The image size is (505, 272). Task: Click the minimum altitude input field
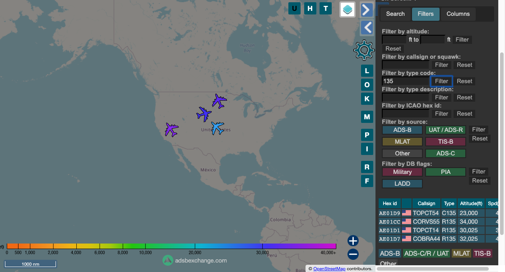[394, 40]
